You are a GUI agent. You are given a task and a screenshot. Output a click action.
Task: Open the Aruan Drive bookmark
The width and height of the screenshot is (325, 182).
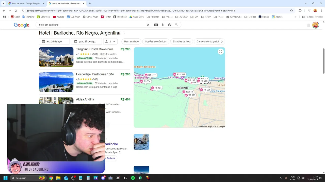[136, 17]
